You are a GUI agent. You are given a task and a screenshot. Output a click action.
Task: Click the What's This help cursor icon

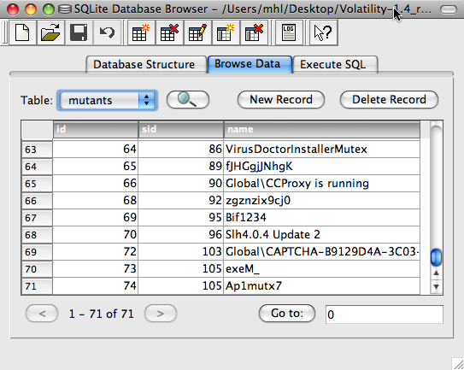(323, 32)
